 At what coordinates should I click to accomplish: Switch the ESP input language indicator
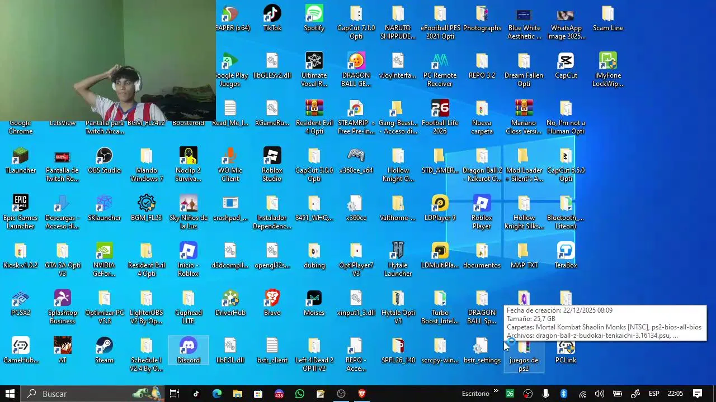tap(654, 394)
